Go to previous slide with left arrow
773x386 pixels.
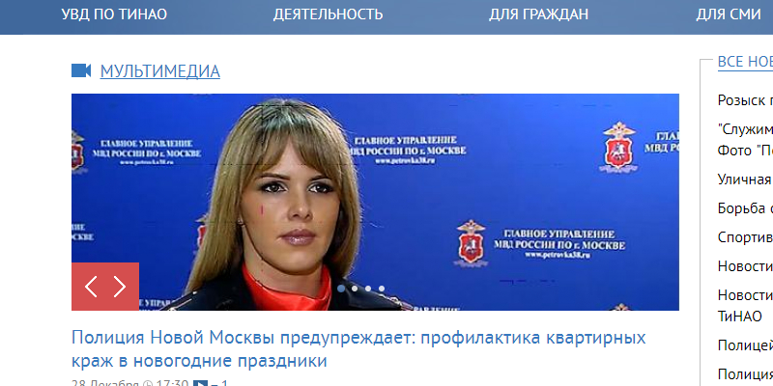pos(91,287)
